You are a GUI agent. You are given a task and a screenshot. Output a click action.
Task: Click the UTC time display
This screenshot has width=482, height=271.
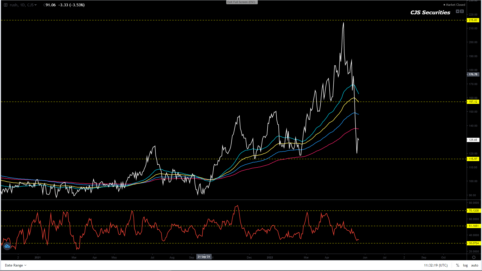(x=436, y=265)
